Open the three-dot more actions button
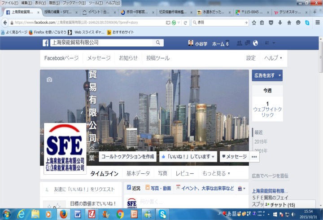Viewport: 323px width, 220px height. click(x=254, y=157)
